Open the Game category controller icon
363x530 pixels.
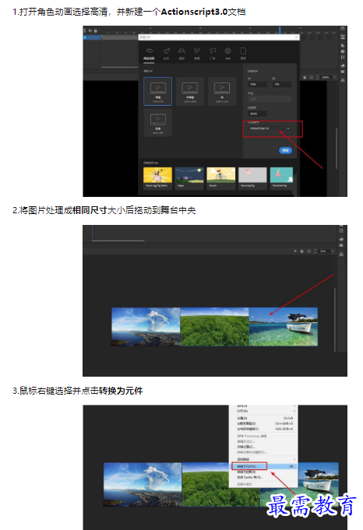click(181, 51)
